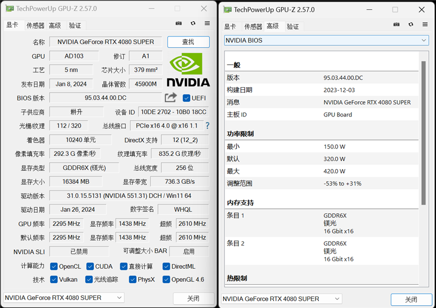Click the vertical scrollbar in right window

click(x=424, y=136)
